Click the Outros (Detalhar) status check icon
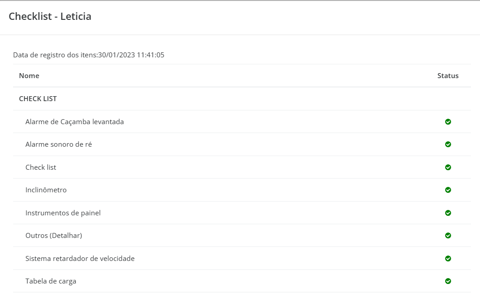 [448, 236]
